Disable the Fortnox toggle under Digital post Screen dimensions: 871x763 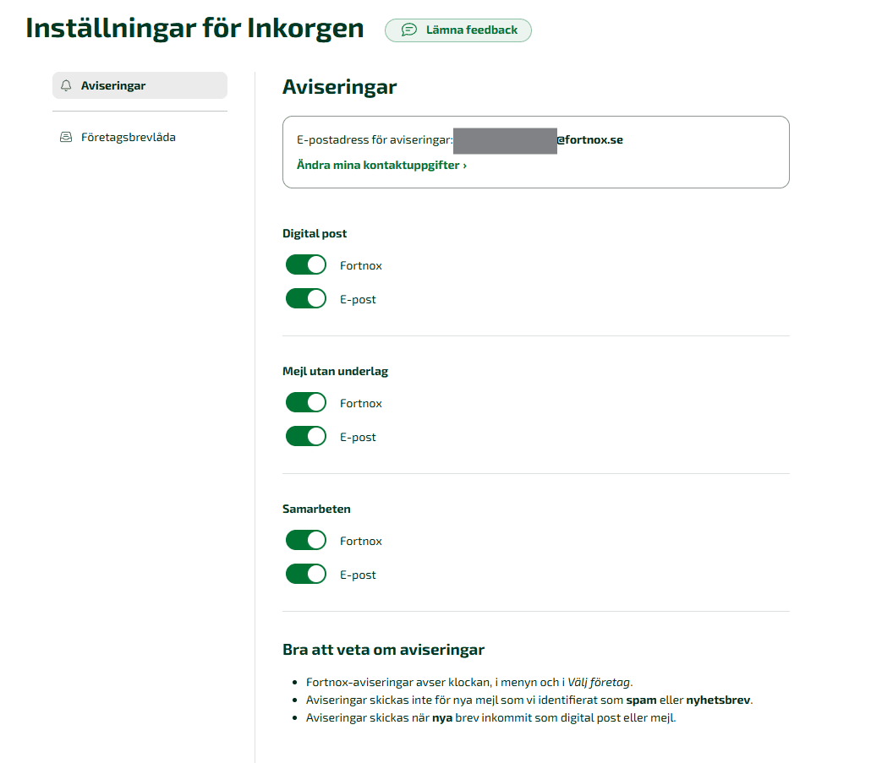pos(305,264)
